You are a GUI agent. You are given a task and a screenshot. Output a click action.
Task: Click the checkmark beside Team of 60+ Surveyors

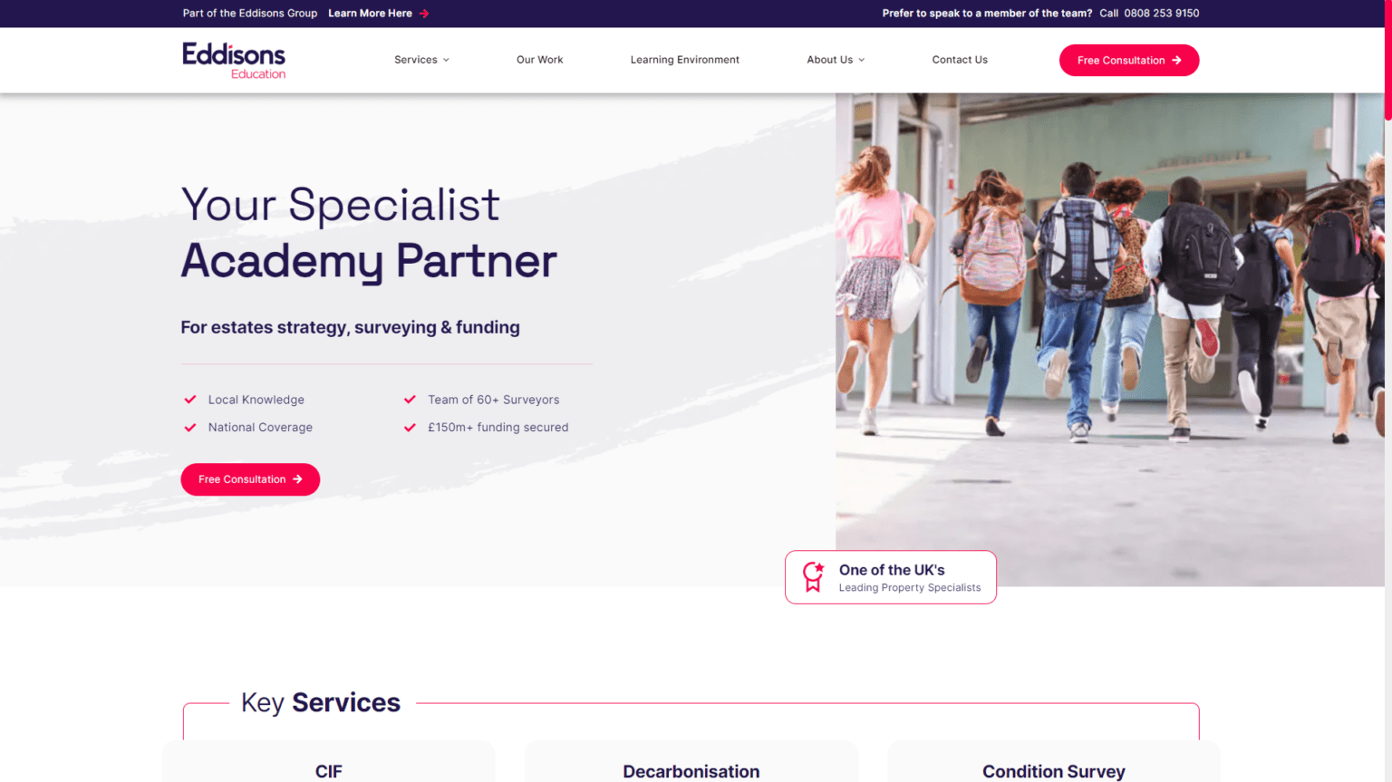(x=410, y=400)
